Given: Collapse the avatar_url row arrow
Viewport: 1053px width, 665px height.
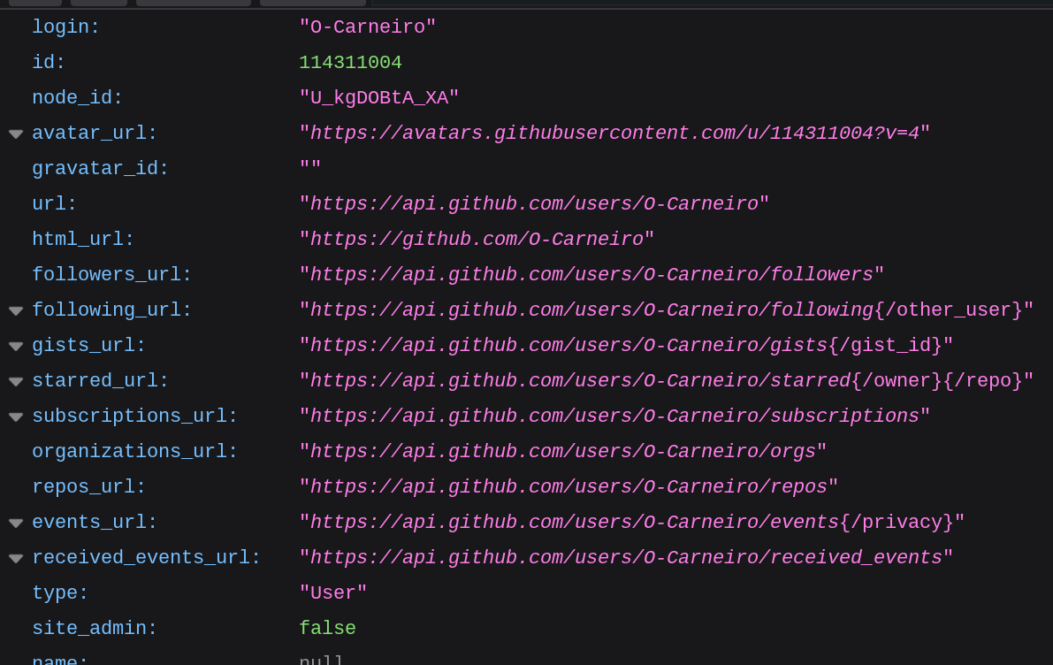Looking at the screenshot, I should tap(16, 134).
